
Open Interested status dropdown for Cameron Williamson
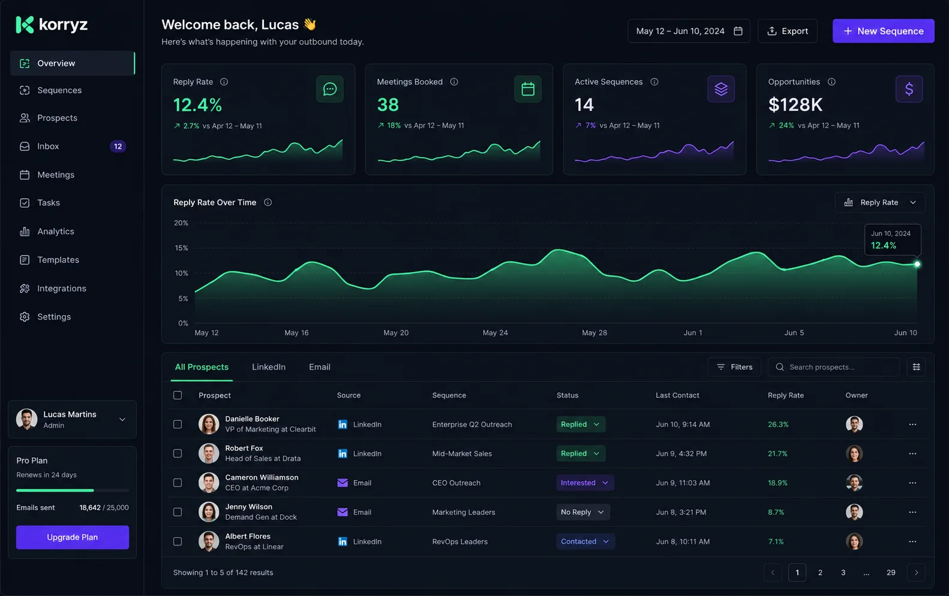point(585,483)
